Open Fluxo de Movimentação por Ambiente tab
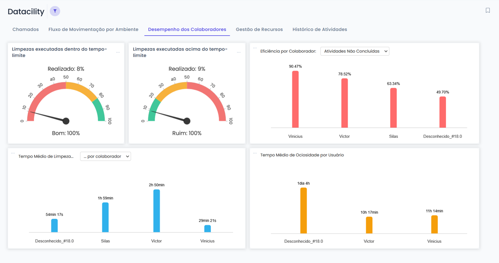 93,30
